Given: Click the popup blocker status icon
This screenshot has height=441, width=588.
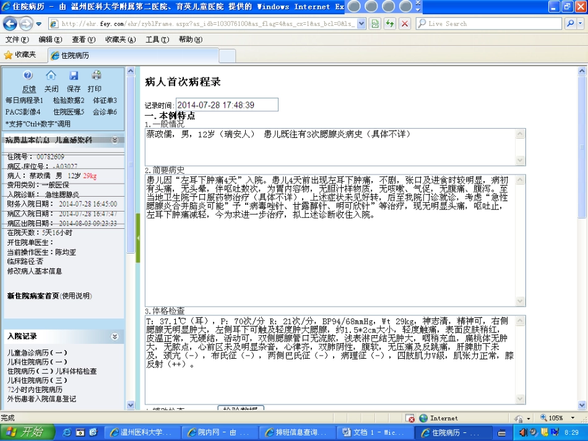Looking at the screenshot, I should pos(410,418).
